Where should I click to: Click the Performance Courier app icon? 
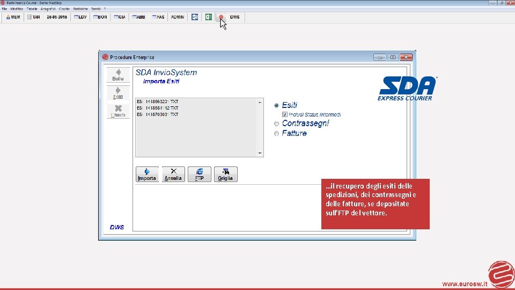(3, 3)
